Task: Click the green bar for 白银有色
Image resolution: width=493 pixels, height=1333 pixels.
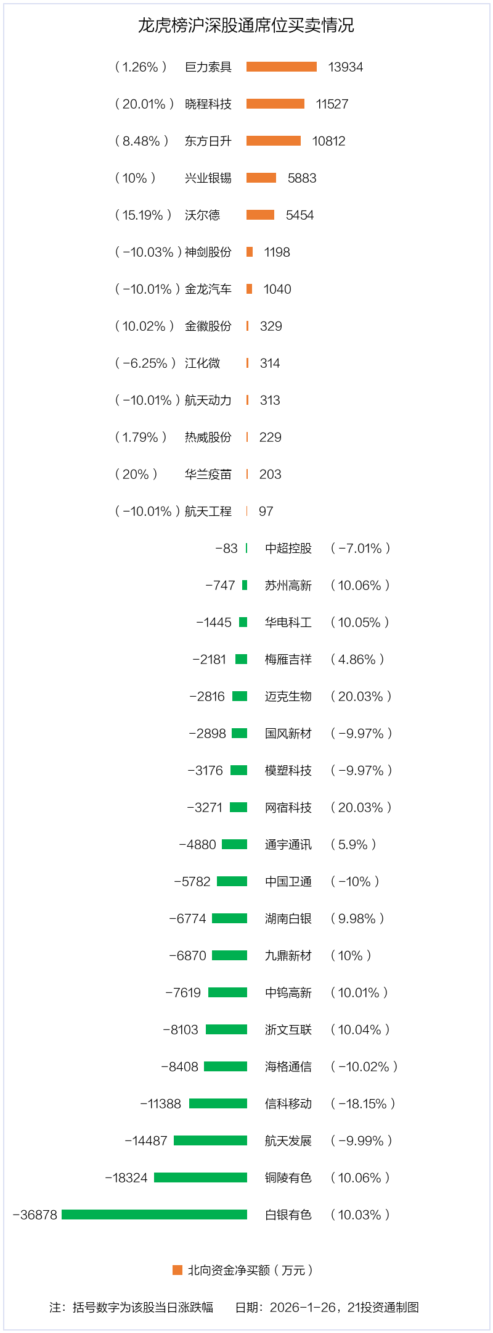Action: 154,1215
